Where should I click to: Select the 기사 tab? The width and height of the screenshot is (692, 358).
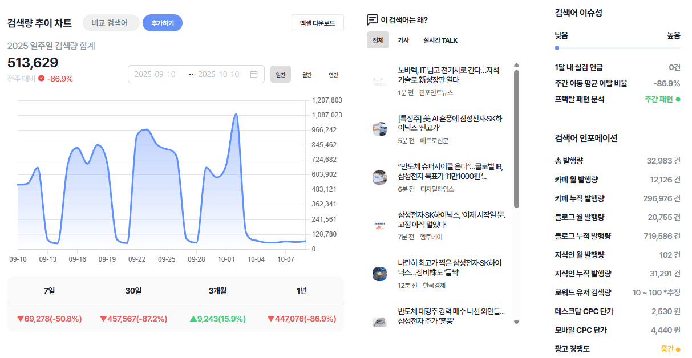coord(403,40)
